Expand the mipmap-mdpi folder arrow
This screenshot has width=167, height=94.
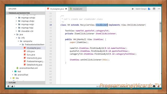coord(16,24)
